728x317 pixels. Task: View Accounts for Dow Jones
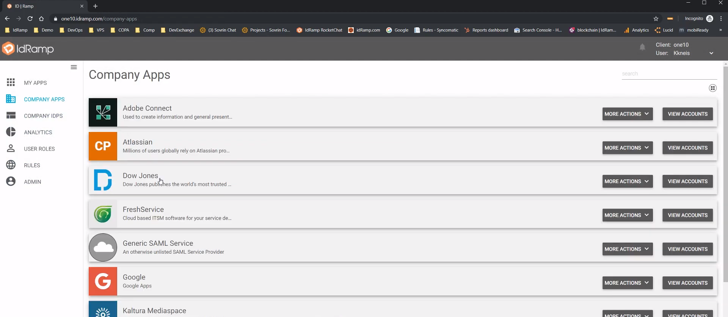click(687, 181)
